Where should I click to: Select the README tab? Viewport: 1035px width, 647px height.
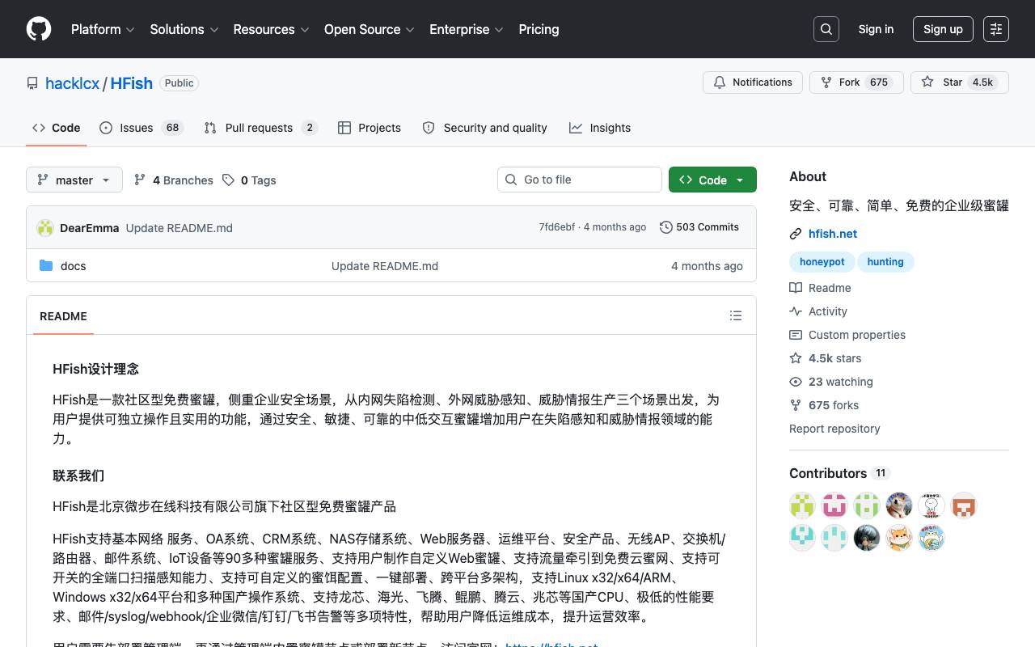click(63, 316)
